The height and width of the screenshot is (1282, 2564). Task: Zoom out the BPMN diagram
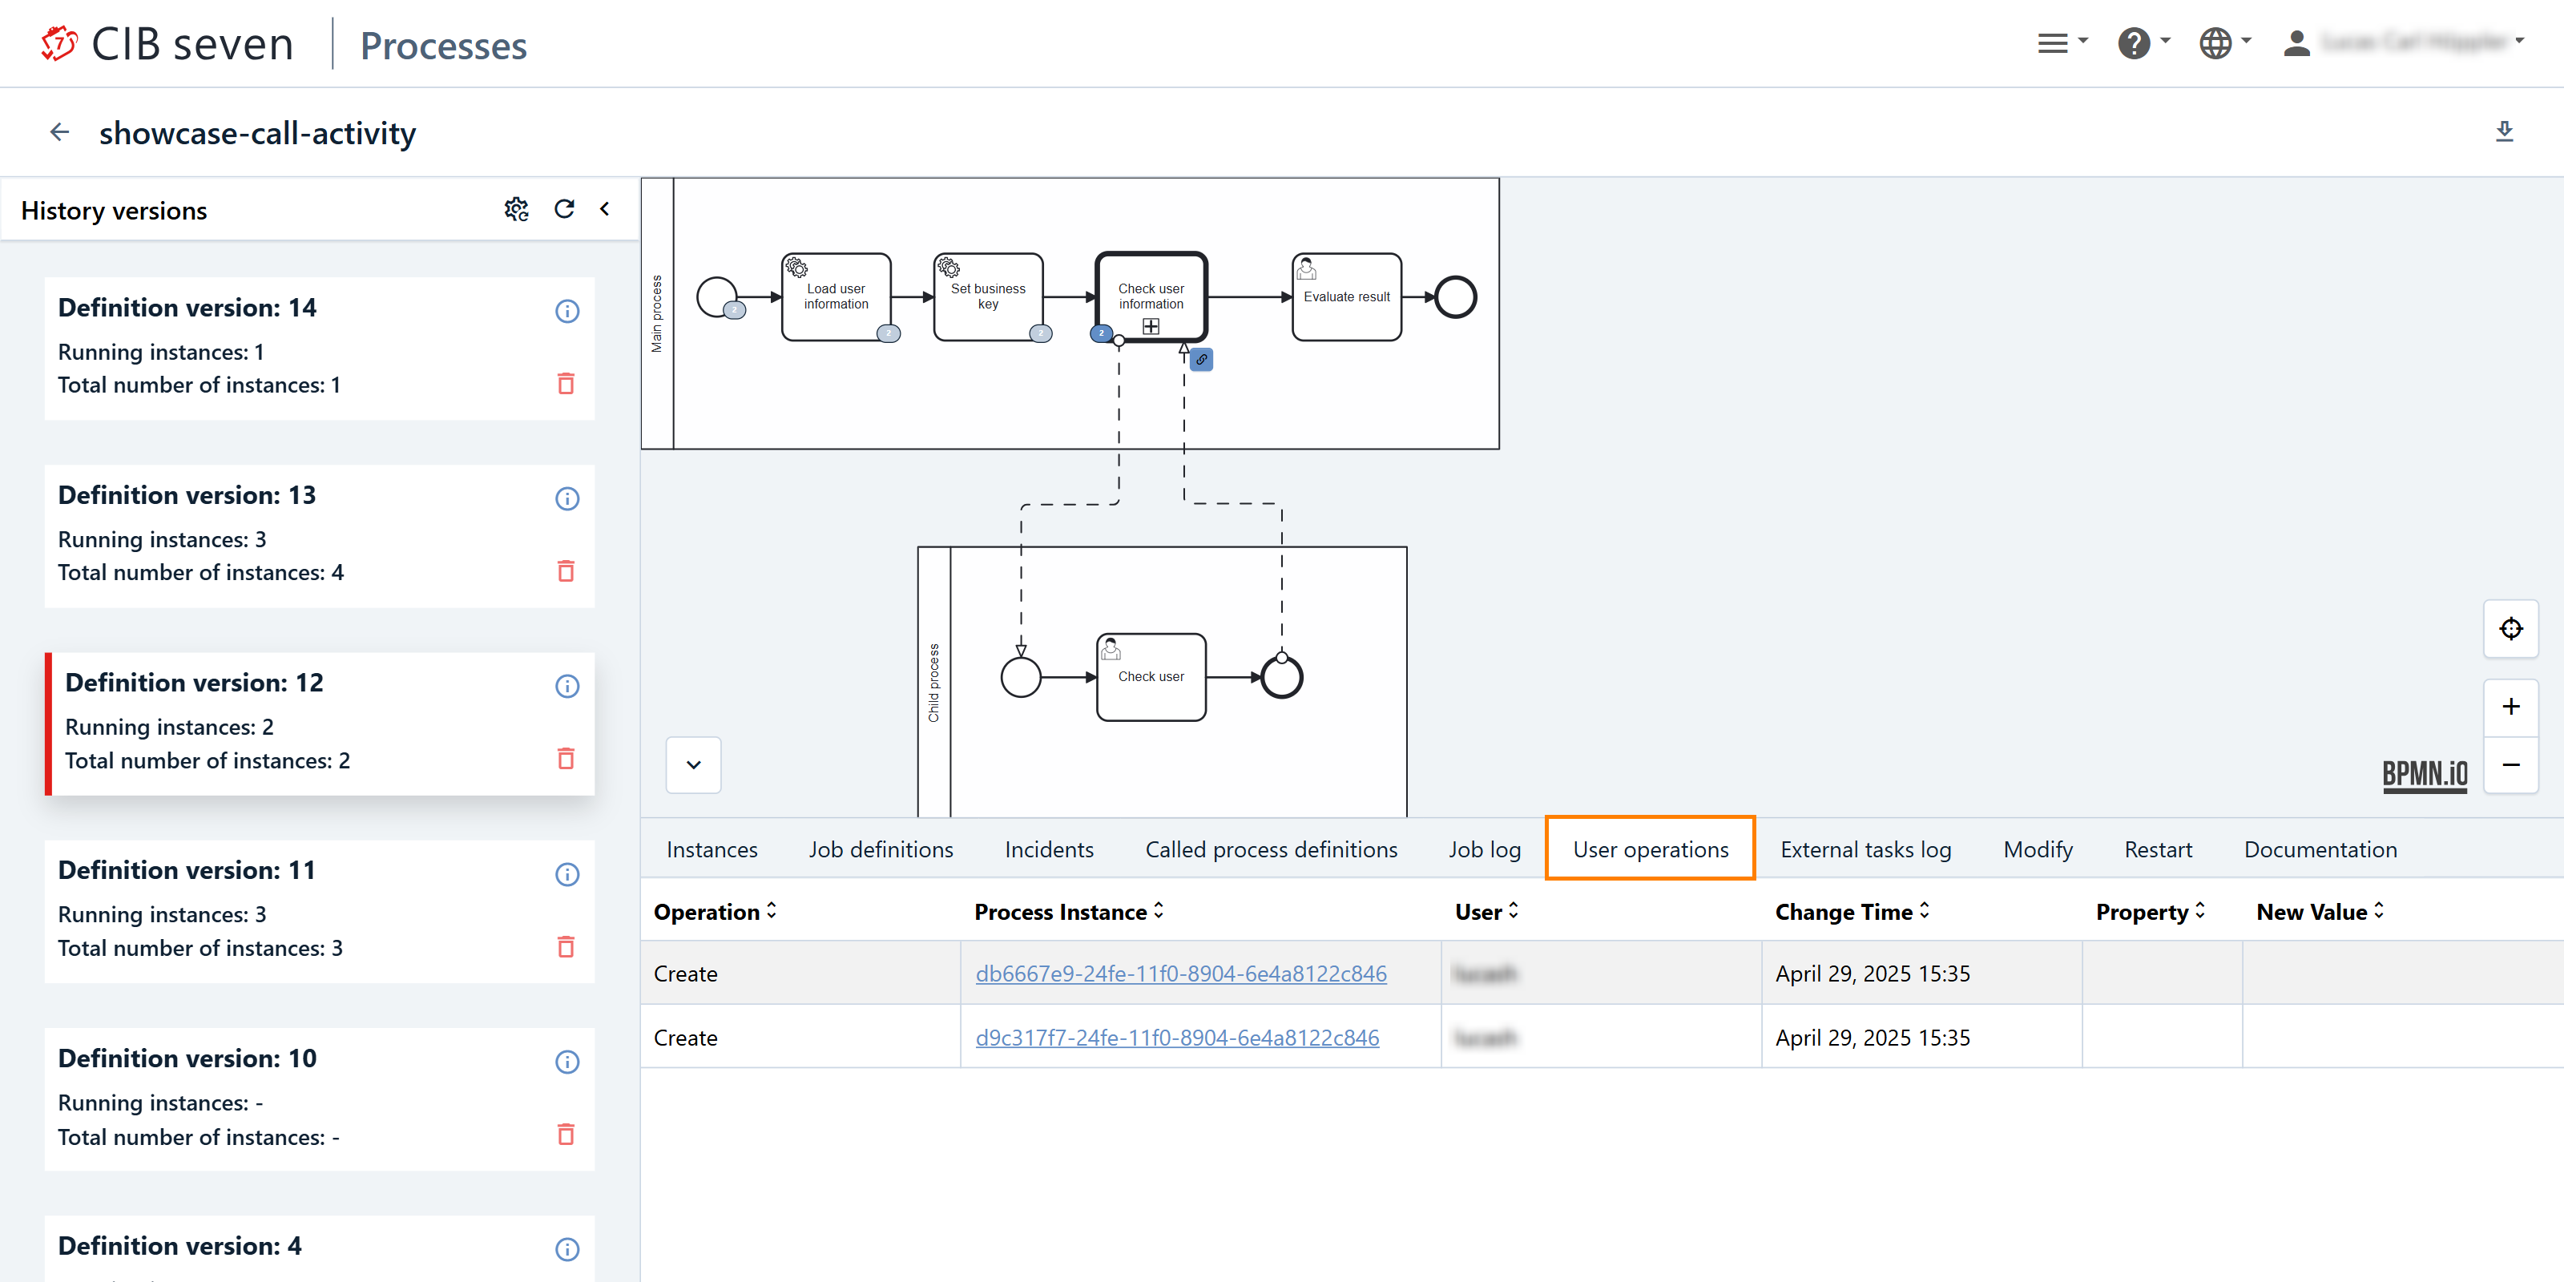tap(2510, 764)
